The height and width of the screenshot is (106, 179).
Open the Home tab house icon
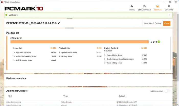point(132,6)
